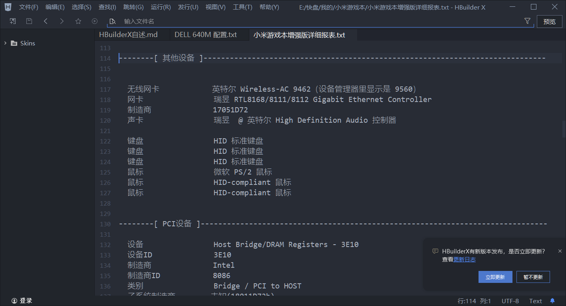Screen dimensions: 566x306
Task: Save the file with the toolbar save icon
Action: [29, 21]
